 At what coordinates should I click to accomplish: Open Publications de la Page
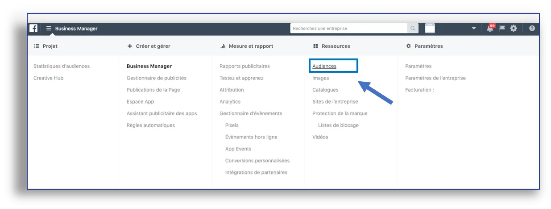[x=153, y=90]
